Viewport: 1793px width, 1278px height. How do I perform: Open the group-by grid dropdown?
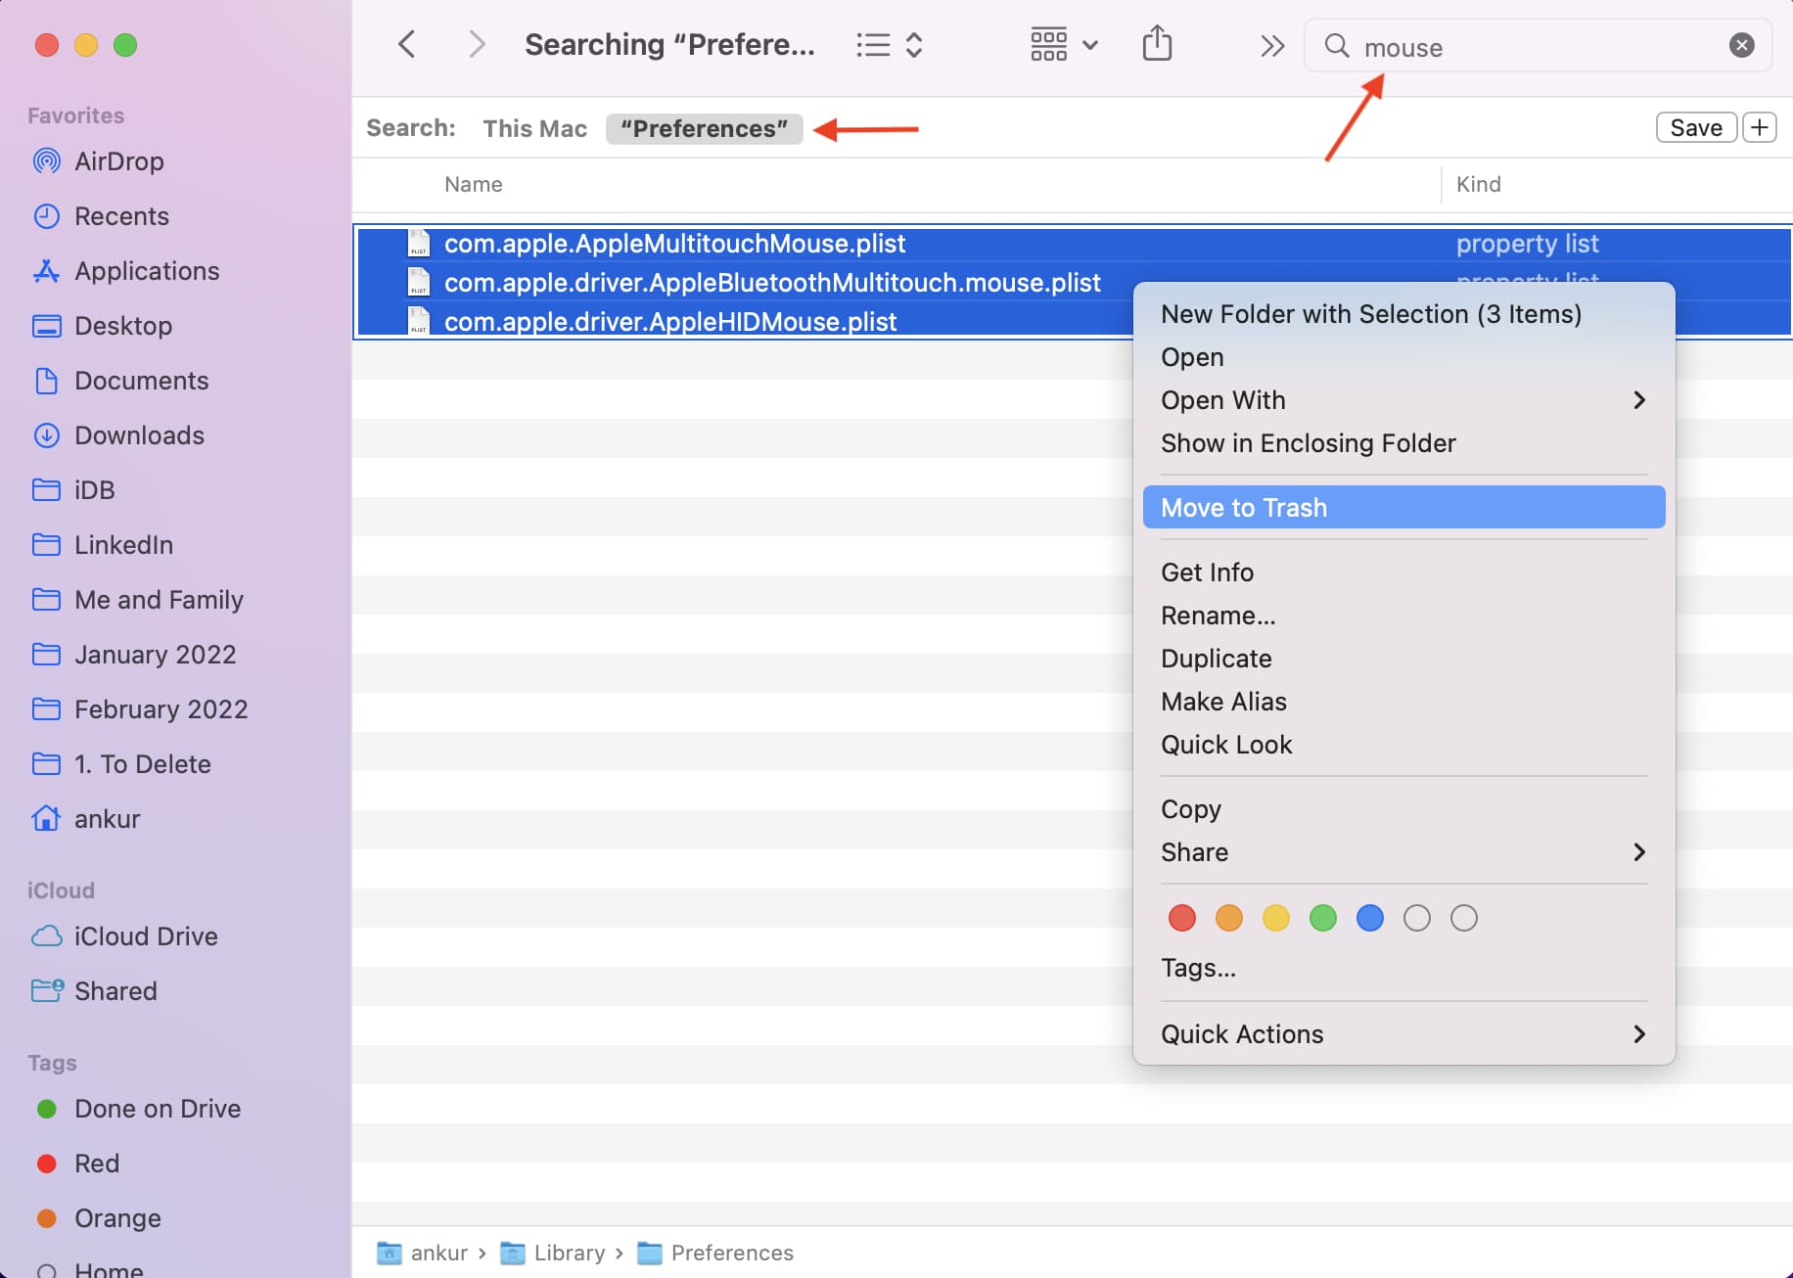[1064, 45]
